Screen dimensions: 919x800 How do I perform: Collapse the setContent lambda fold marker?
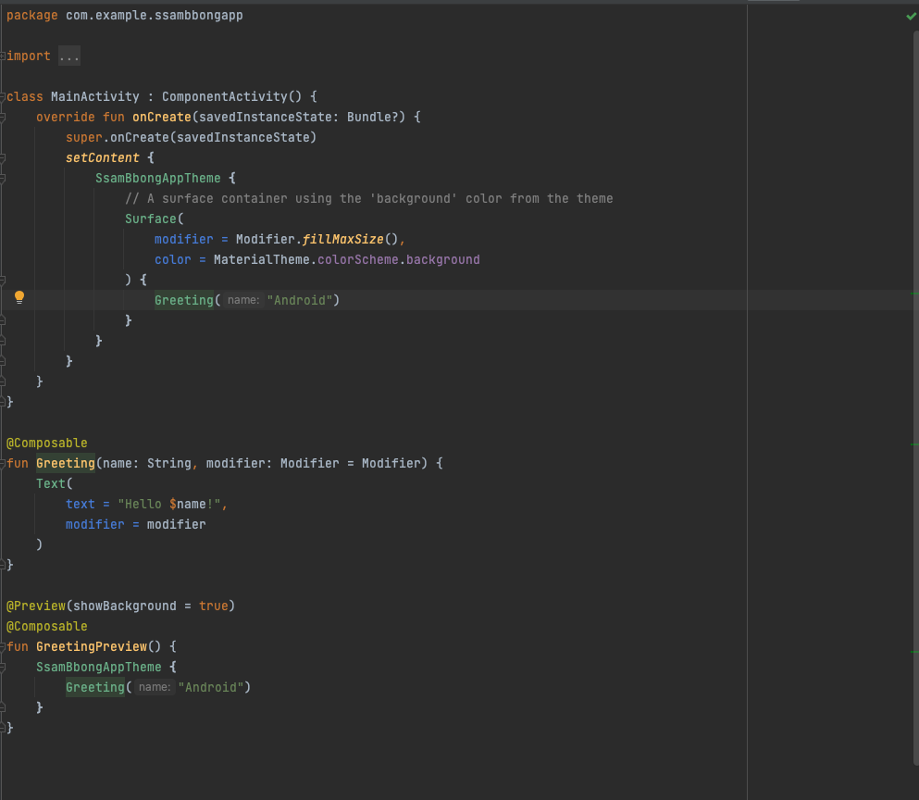coord(3,157)
